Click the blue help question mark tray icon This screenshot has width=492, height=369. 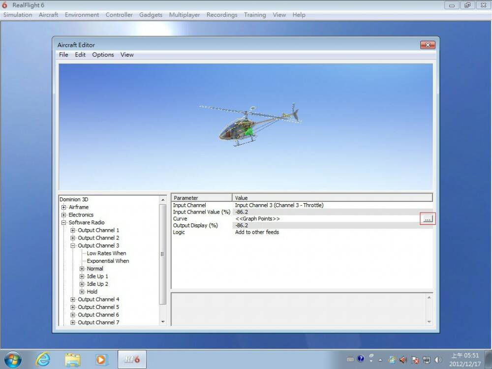pyautogui.click(x=361, y=359)
